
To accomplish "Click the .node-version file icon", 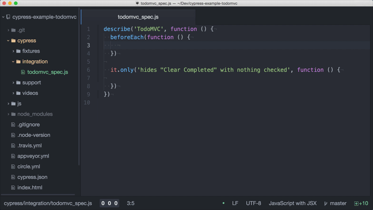I will [x=13, y=135].
